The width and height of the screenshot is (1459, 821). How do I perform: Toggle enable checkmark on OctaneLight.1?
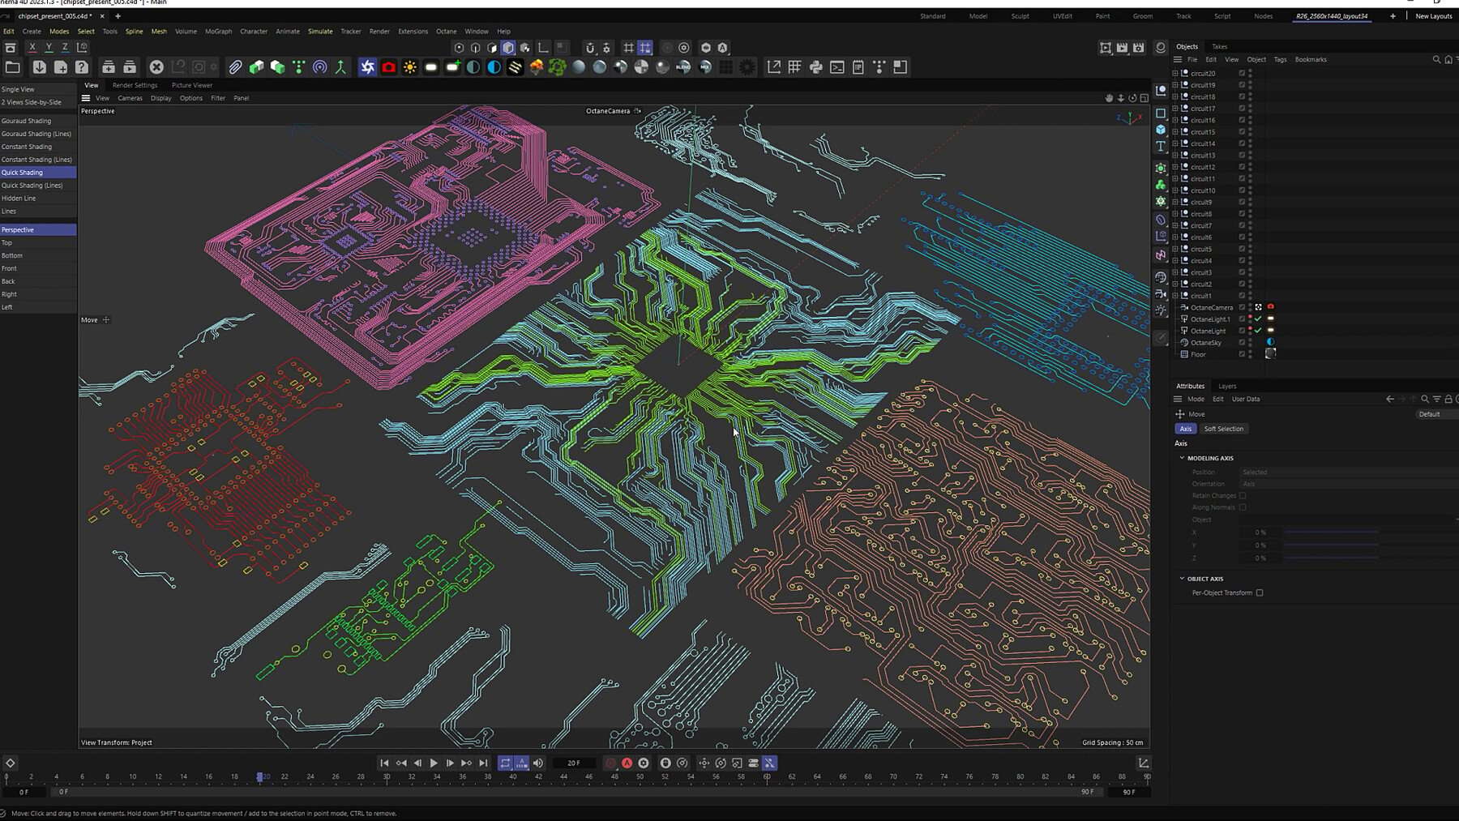pyautogui.click(x=1258, y=319)
